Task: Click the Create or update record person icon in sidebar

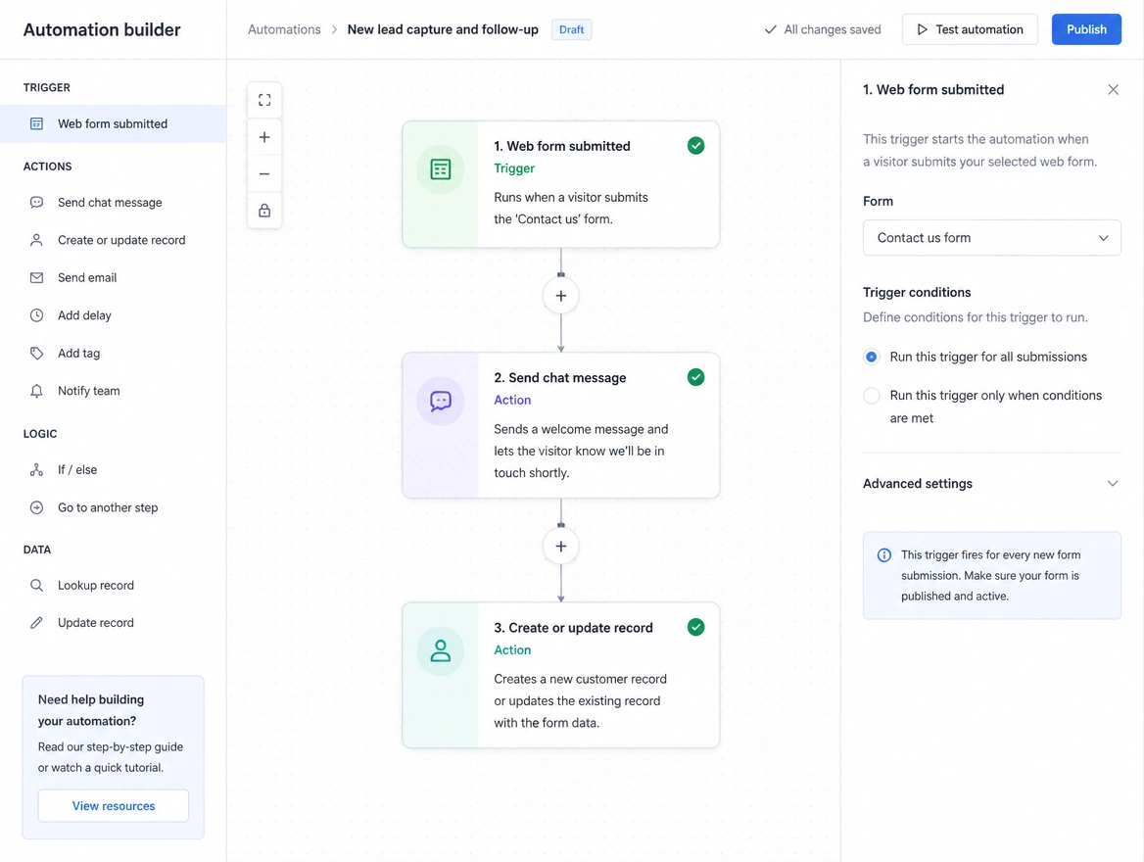Action: point(36,240)
